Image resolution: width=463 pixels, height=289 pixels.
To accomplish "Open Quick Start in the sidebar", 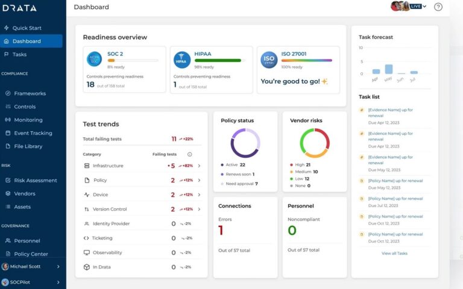I will tap(27, 28).
